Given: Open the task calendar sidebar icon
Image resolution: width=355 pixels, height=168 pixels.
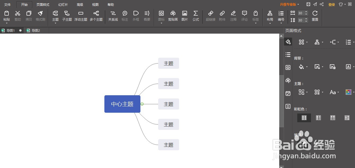Looking at the screenshot, I should coord(288,93).
